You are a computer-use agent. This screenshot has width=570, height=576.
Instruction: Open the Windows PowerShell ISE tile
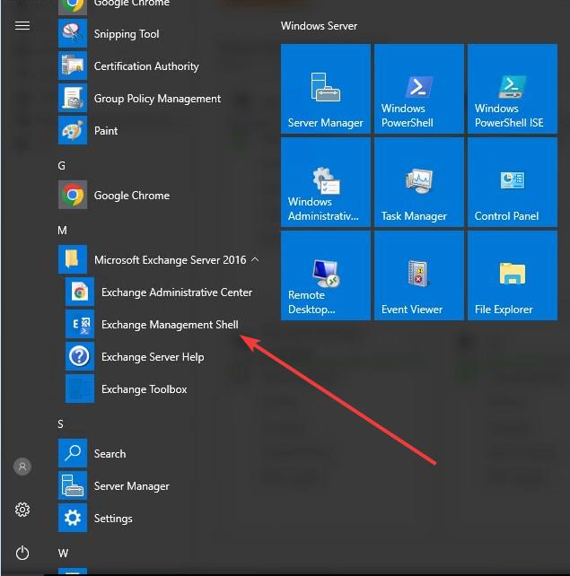click(x=513, y=89)
